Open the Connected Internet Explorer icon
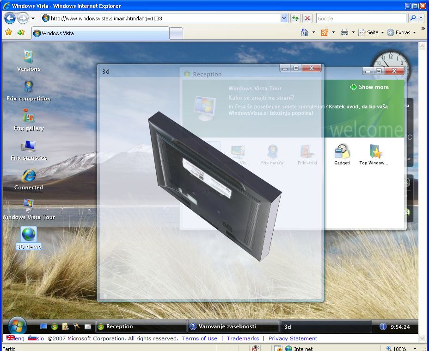The image size is (429, 351). [29, 180]
